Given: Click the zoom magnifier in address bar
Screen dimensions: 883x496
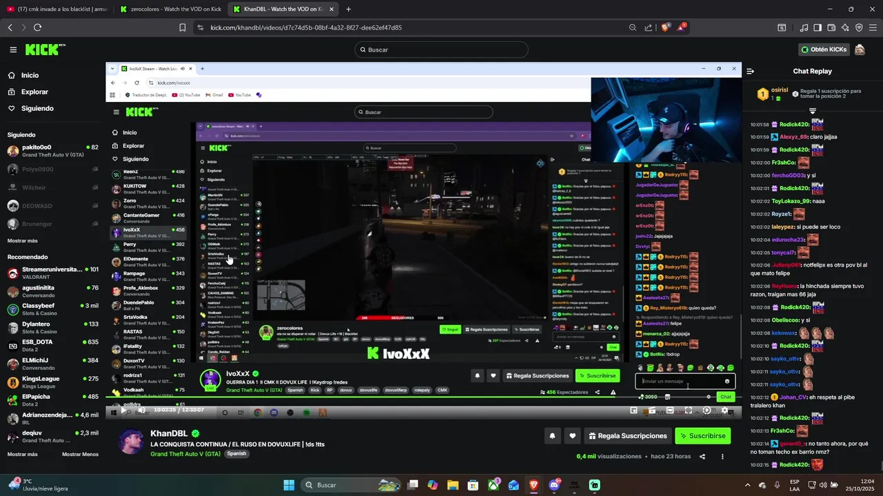Looking at the screenshot, I should point(633,28).
